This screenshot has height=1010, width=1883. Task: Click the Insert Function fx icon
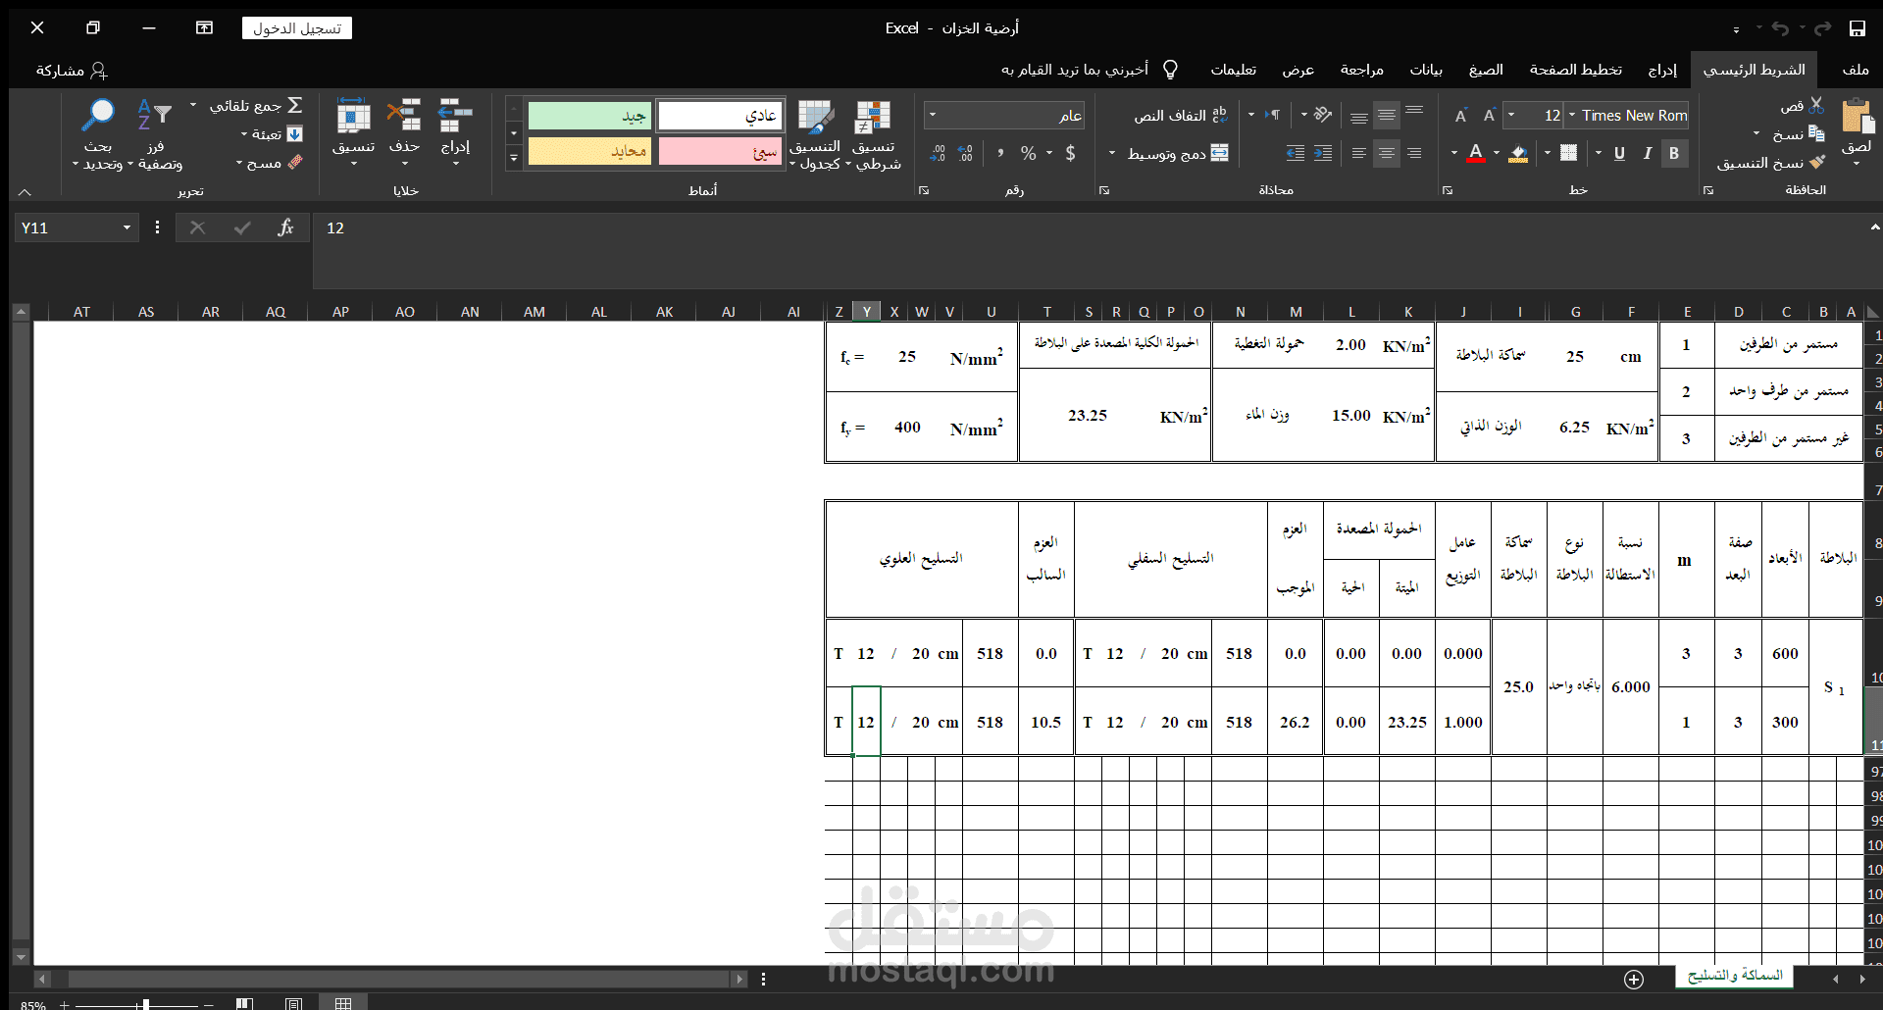(285, 227)
